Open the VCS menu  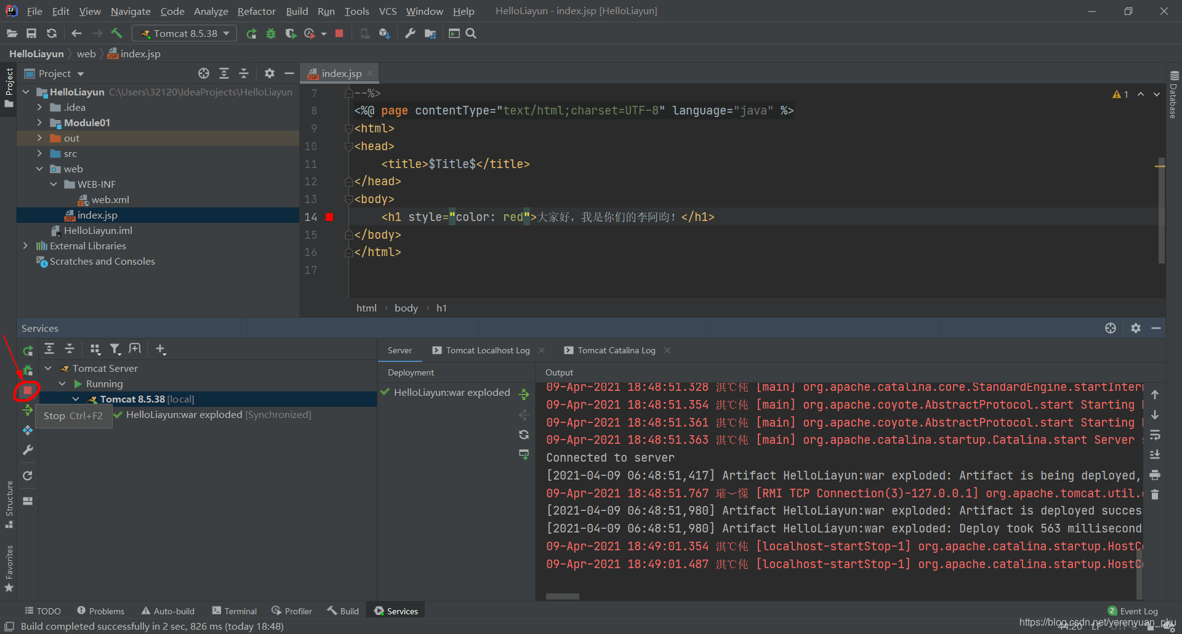tap(388, 11)
